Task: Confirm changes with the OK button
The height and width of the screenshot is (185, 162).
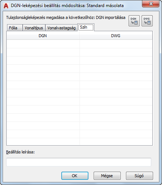Action: coord(75,176)
